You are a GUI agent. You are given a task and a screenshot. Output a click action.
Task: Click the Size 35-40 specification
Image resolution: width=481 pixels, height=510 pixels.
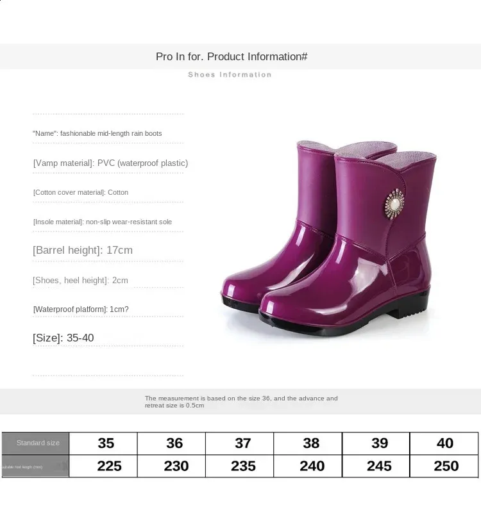pos(63,338)
